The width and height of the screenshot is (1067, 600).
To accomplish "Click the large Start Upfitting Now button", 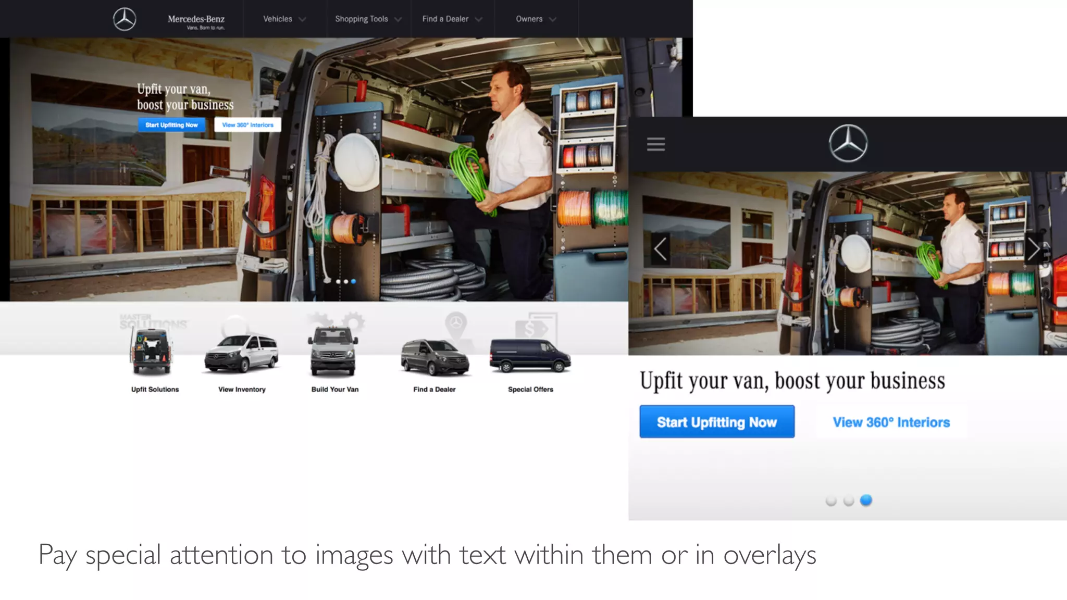I will click(x=717, y=422).
